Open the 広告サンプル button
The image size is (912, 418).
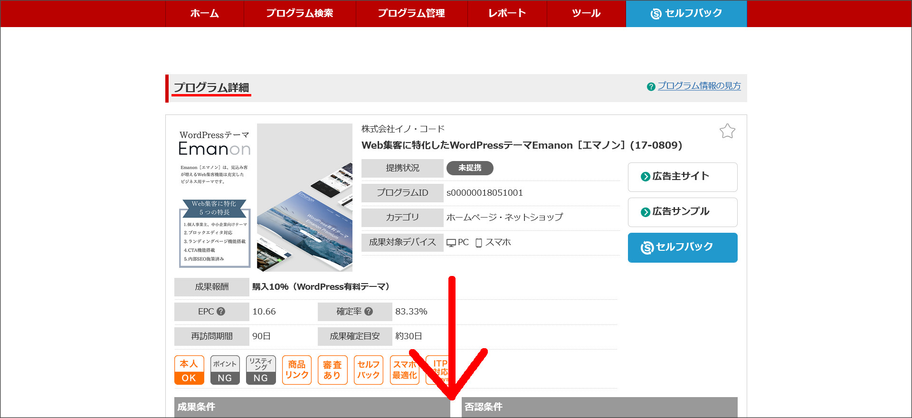683,212
